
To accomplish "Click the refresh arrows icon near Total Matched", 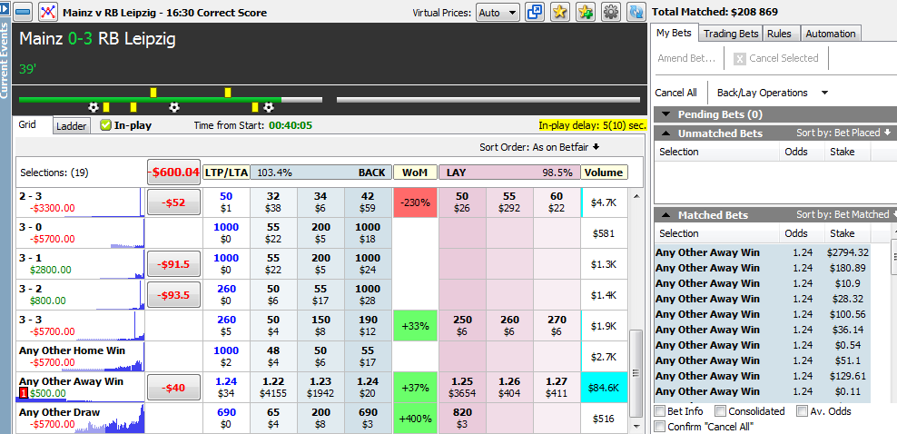I will pyautogui.click(x=636, y=12).
